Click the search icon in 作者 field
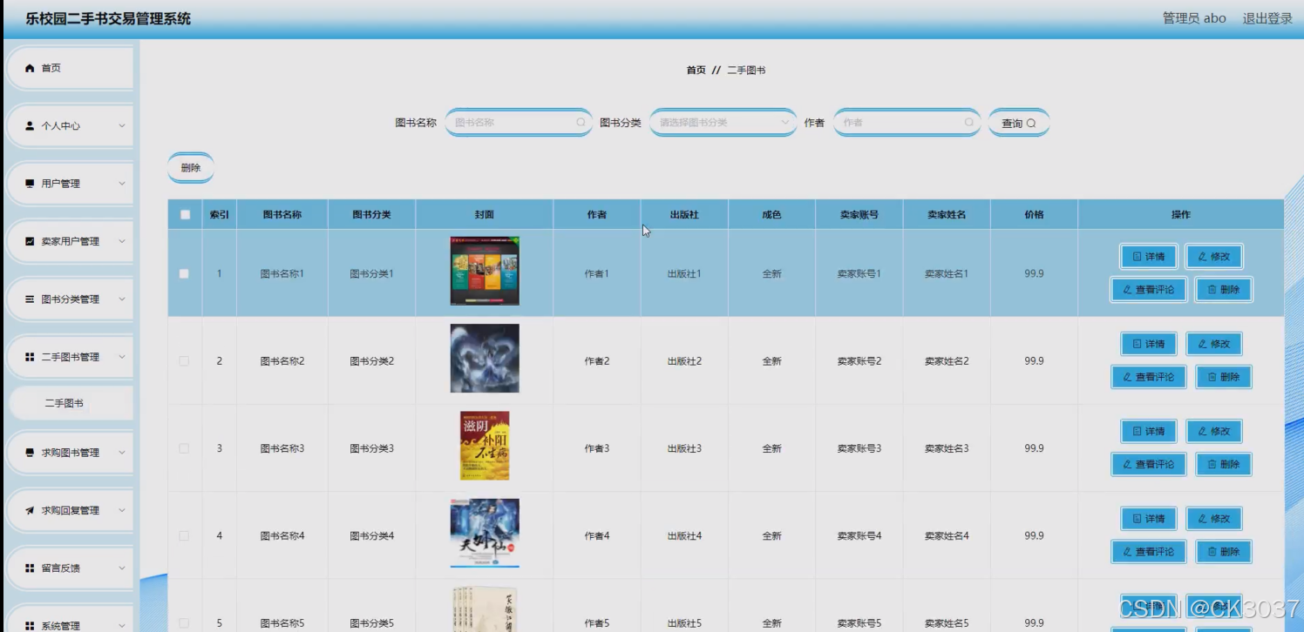Viewport: 1304px width, 632px height. click(x=968, y=123)
